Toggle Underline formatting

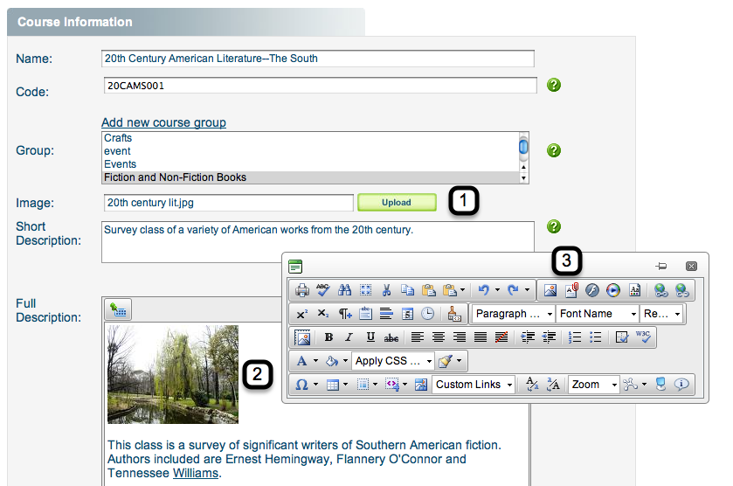point(370,337)
